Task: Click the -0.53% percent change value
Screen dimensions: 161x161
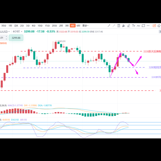Action: pyautogui.click(x=51, y=31)
